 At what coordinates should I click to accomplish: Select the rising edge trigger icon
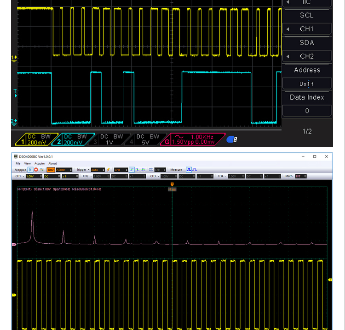[x=132, y=170]
